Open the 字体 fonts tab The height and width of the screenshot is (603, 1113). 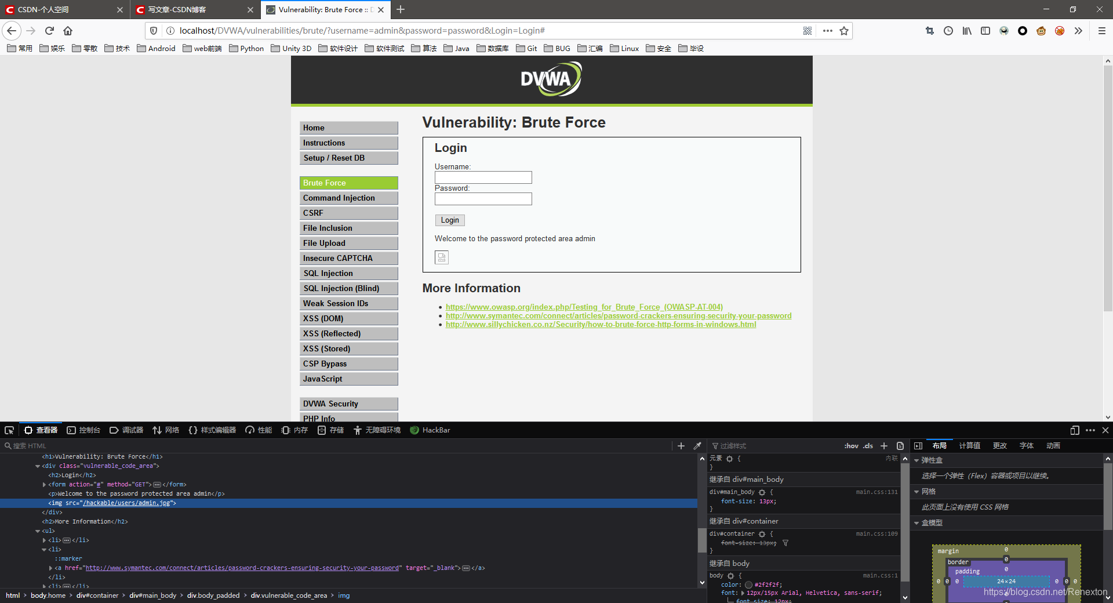click(x=1027, y=446)
